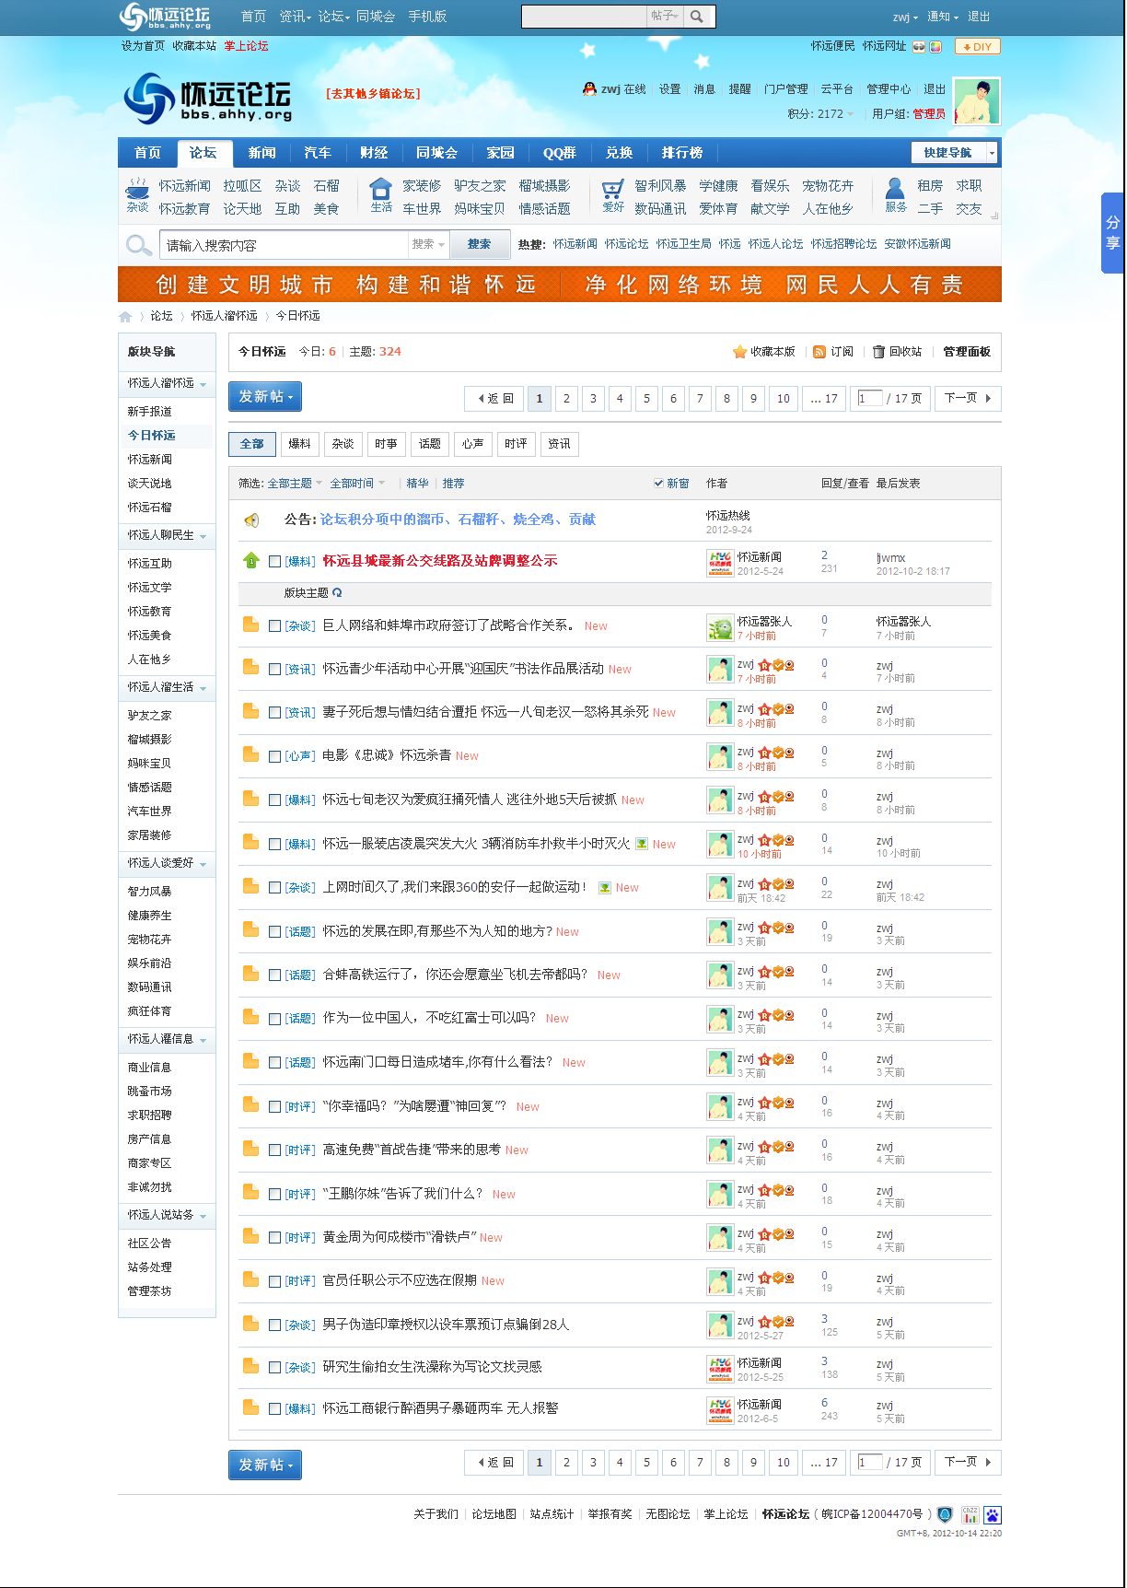Go to page 5 in top pagination
Image resolution: width=1127 pixels, height=1588 pixels.
point(646,399)
